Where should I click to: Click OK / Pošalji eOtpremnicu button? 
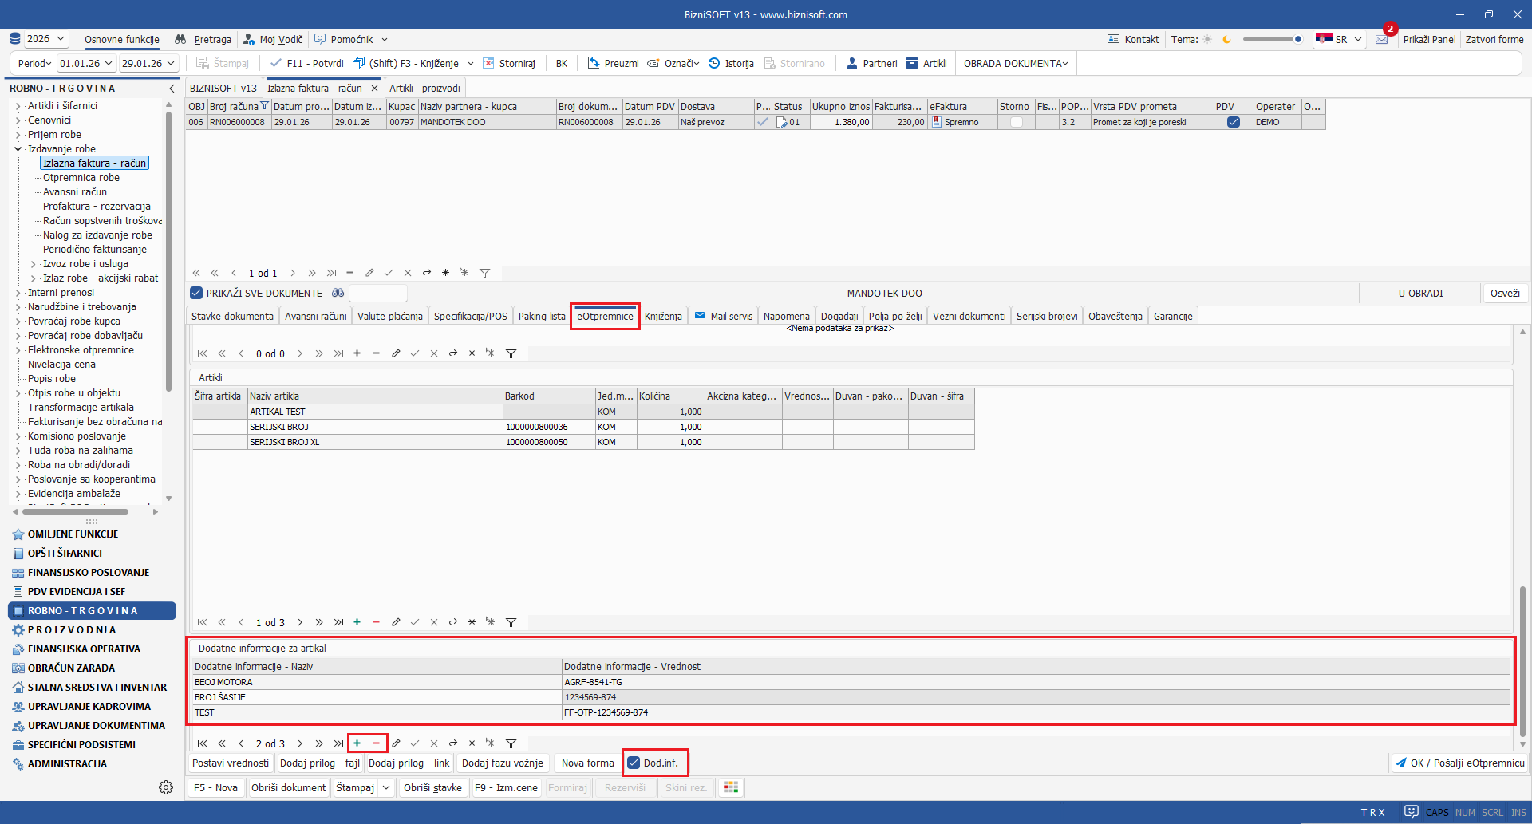pyautogui.click(x=1459, y=763)
